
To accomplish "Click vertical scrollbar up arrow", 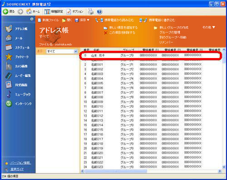I will 224,49.
